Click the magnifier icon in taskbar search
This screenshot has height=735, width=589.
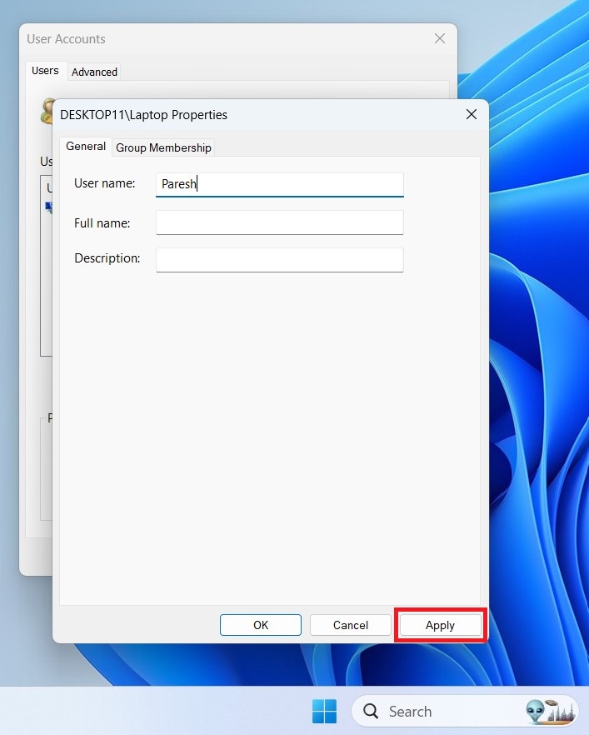pos(371,712)
